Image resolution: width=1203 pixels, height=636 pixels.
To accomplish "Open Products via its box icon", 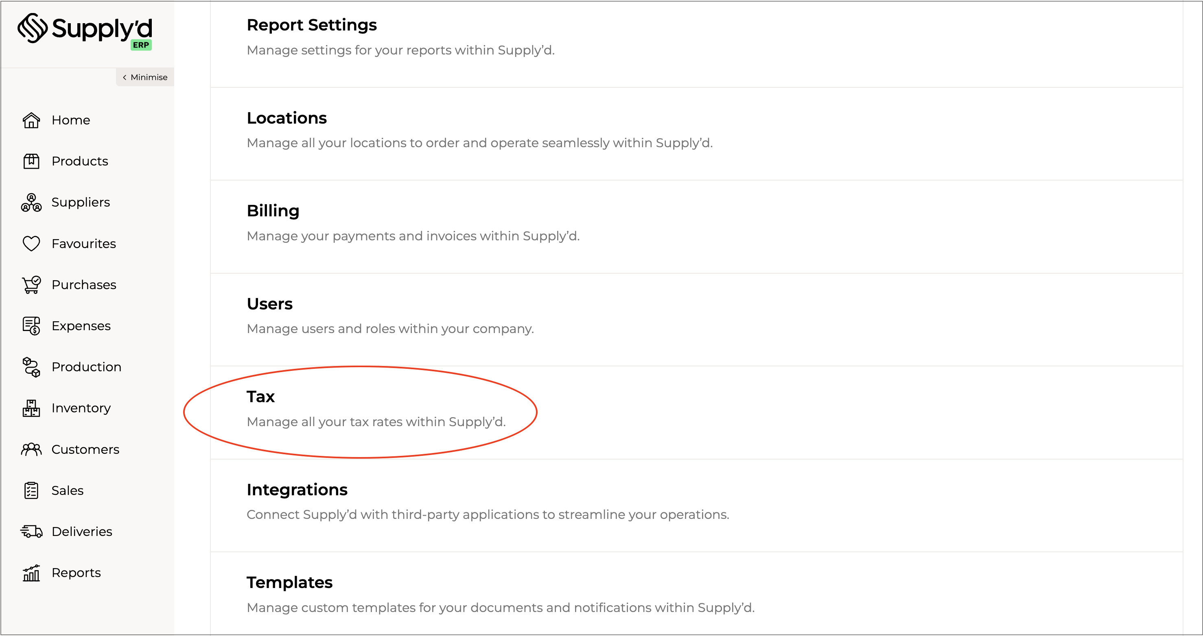I will tap(31, 161).
